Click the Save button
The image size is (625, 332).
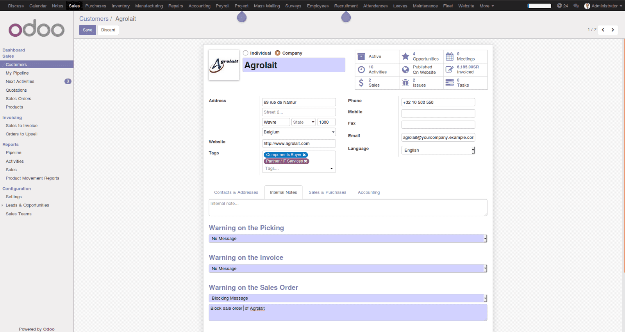point(87,30)
